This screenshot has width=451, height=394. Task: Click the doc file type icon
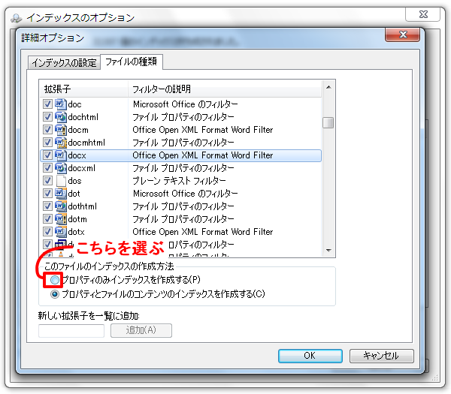click(x=60, y=104)
